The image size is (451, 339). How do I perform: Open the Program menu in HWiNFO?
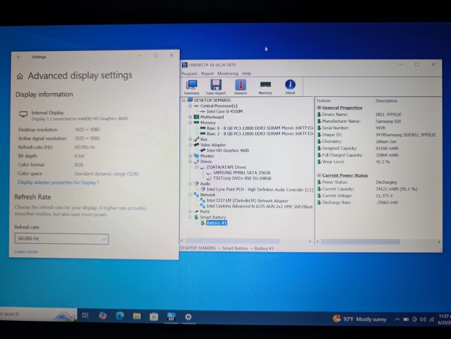[x=189, y=73]
